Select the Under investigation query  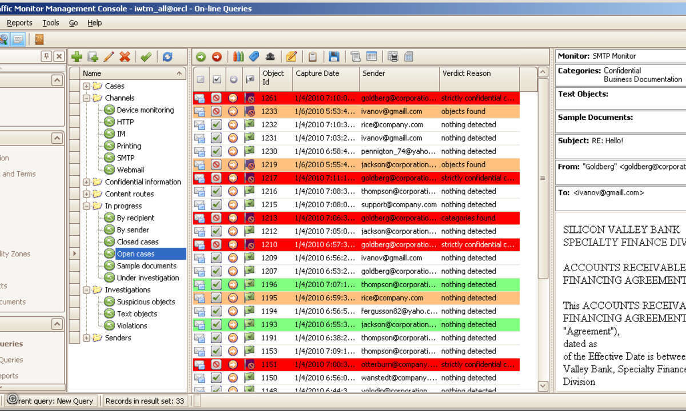point(148,278)
